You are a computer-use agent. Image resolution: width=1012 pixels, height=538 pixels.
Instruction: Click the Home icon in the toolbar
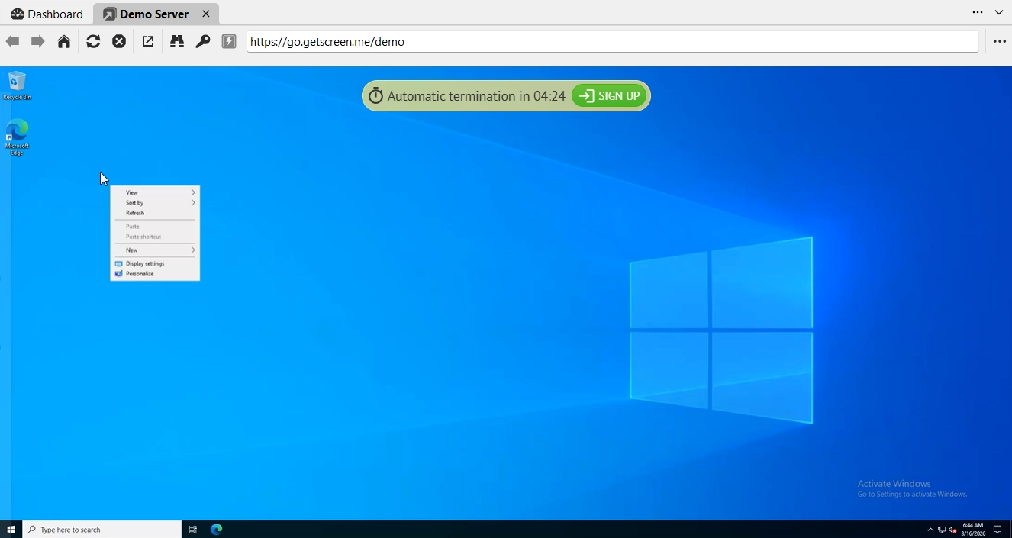[64, 42]
